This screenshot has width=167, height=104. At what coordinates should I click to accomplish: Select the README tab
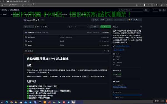click(x=29, y=51)
